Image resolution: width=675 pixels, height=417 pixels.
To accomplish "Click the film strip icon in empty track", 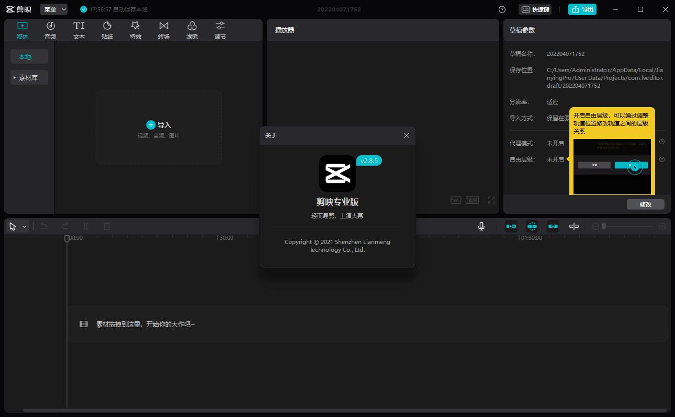I will point(84,324).
